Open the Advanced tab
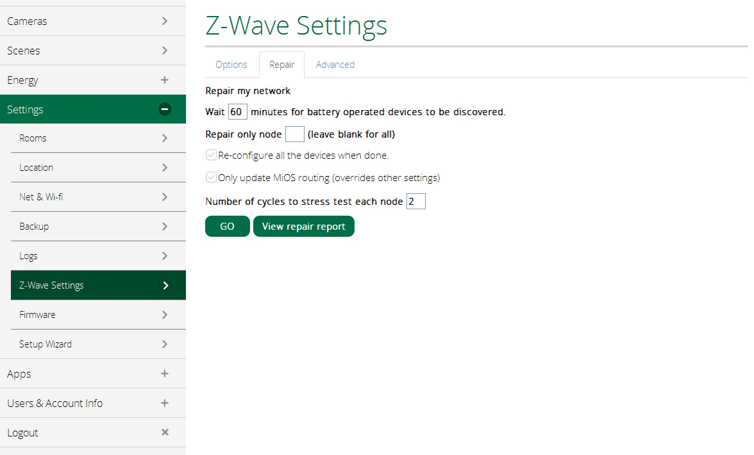This screenshot has width=754, height=455. click(335, 65)
